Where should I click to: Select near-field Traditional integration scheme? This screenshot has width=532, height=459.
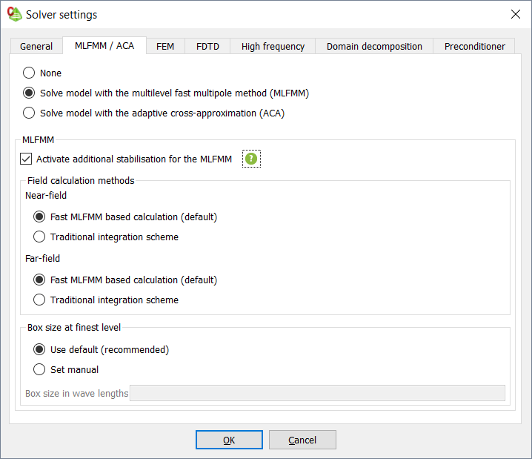pyautogui.click(x=40, y=237)
